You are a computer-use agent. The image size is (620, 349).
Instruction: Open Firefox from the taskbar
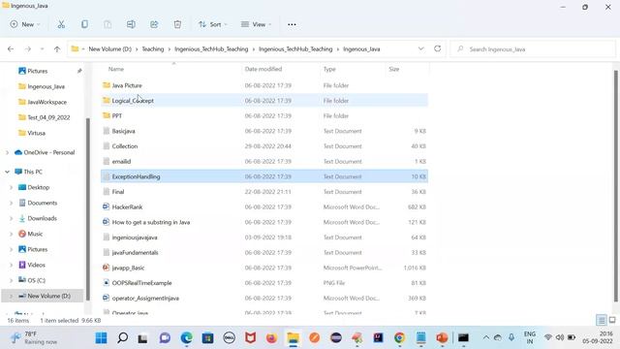point(271,338)
